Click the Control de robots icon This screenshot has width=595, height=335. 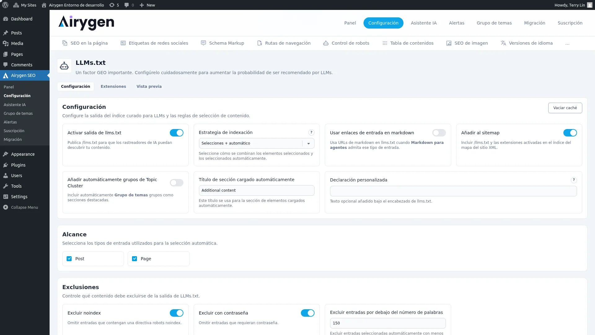(x=326, y=43)
